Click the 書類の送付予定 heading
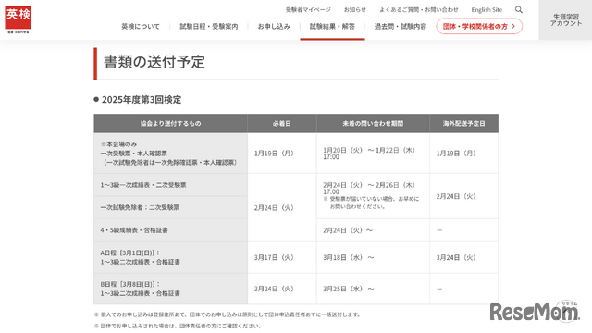Screen dimensions: 592x333 pos(154,62)
